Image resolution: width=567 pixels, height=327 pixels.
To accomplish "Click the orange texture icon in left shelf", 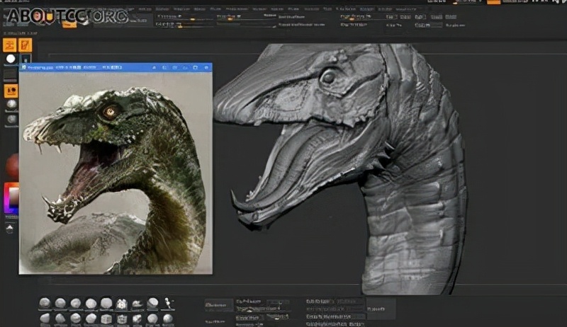I will point(11,91).
